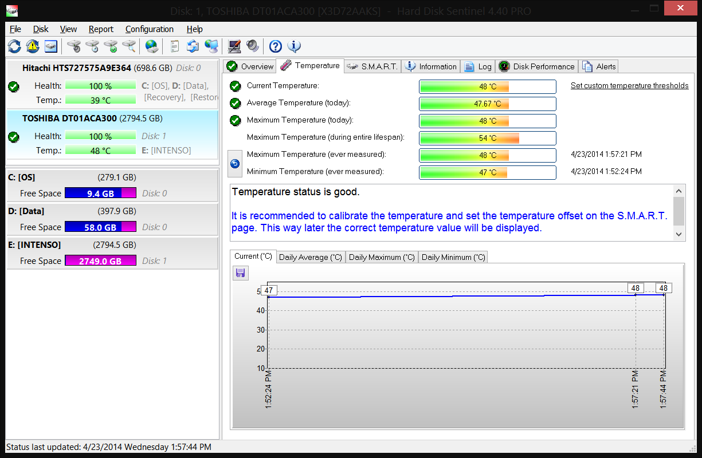Click the blue info bubble icon
Screen dimensions: 702x458
tap(294, 46)
